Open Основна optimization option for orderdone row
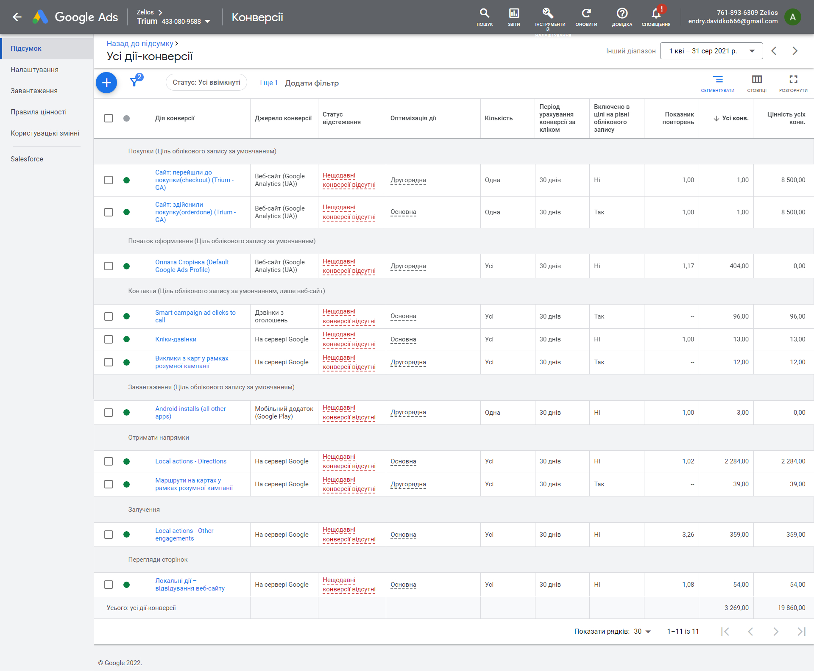This screenshot has width=814, height=671. pyautogui.click(x=403, y=212)
